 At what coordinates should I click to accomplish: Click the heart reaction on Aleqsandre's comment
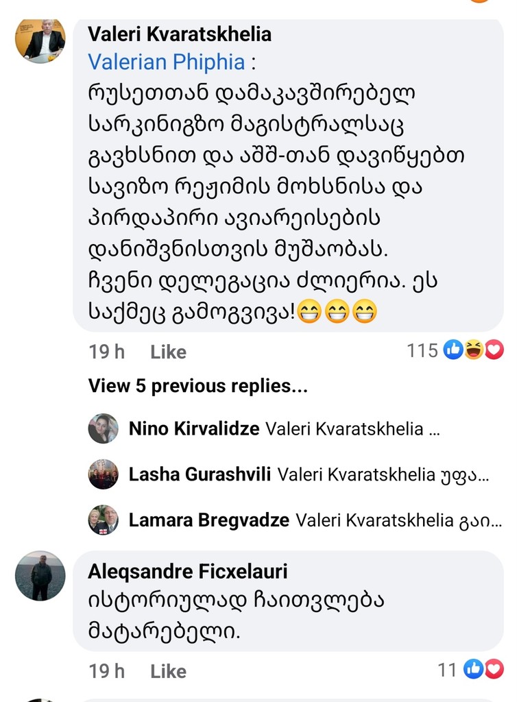[494, 669]
